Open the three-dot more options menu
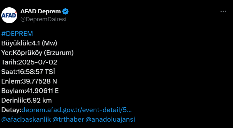The height and width of the screenshot is (128, 233). click(x=223, y=11)
